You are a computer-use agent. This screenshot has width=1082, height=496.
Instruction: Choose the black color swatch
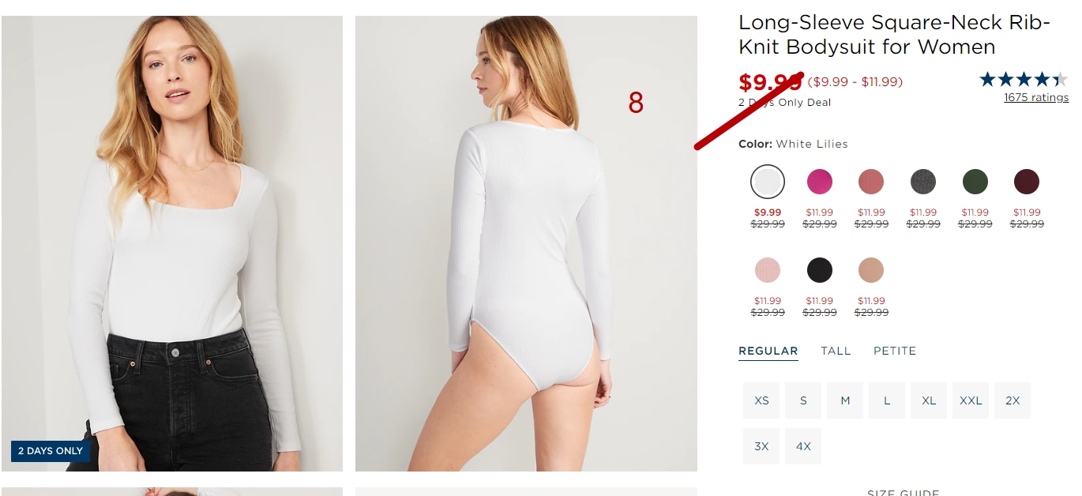click(819, 270)
